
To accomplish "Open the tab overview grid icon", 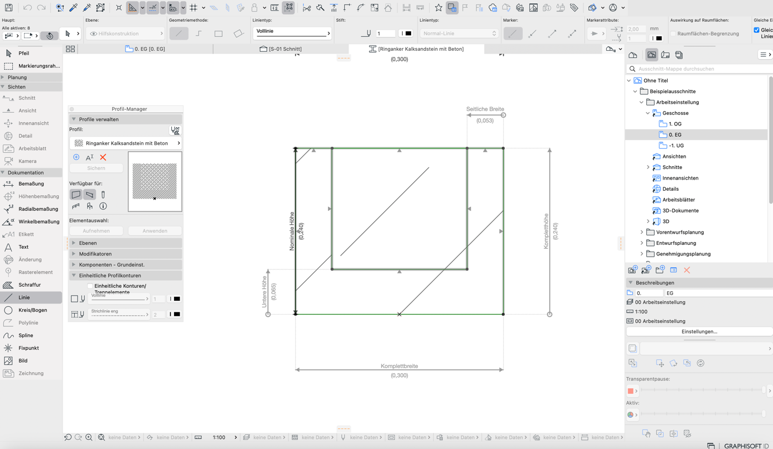I will point(70,49).
